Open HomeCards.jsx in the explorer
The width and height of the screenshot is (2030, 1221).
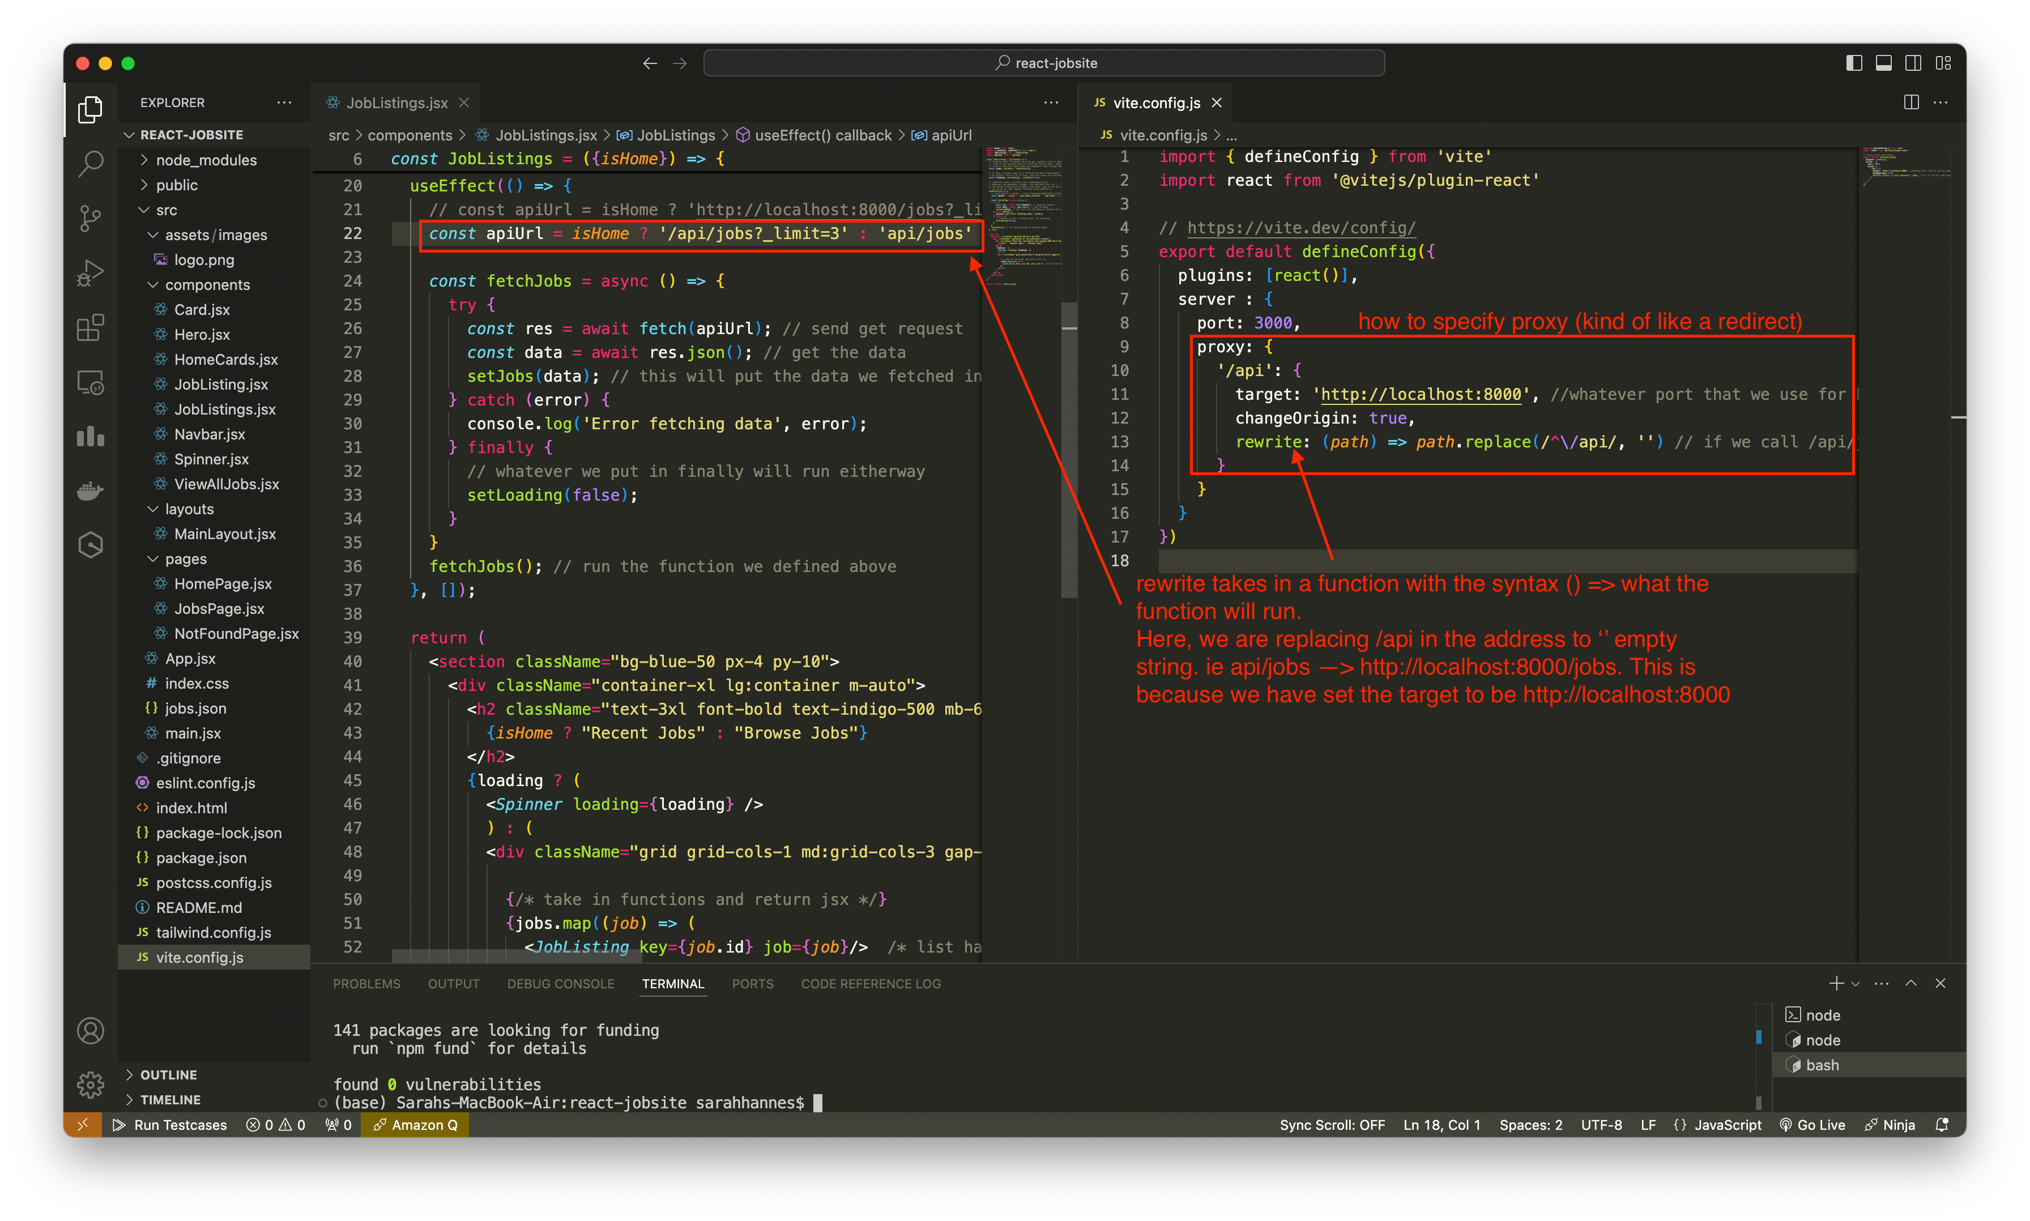pyautogui.click(x=225, y=358)
